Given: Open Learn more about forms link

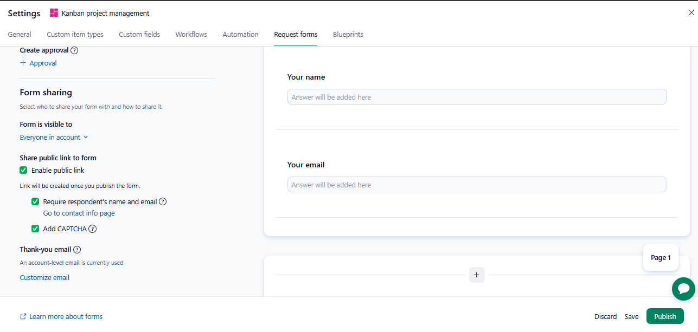Looking at the screenshot, I should coord(66,316).
